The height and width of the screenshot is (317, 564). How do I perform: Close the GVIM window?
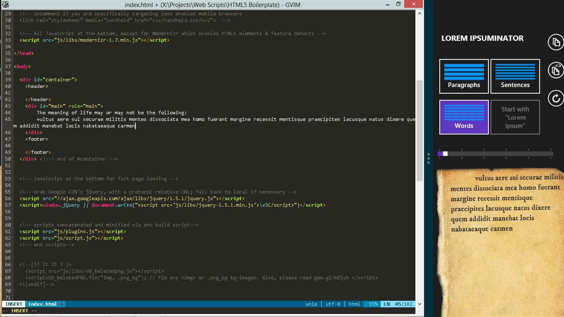click(414, 4)
